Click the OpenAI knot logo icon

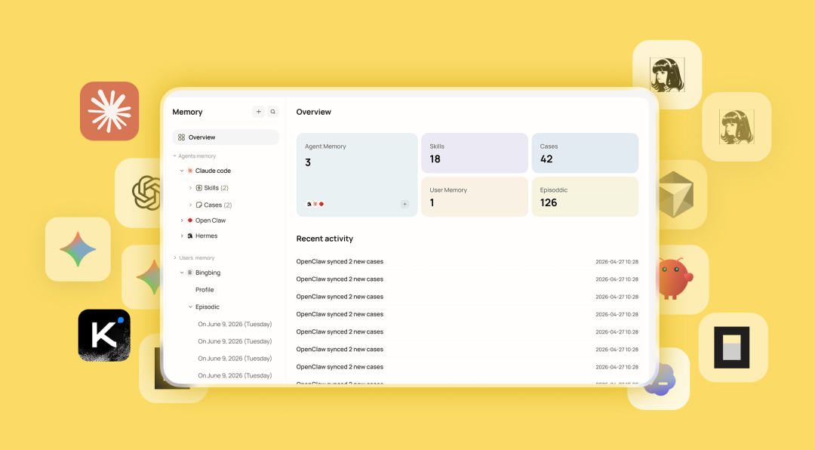[146, 193]
